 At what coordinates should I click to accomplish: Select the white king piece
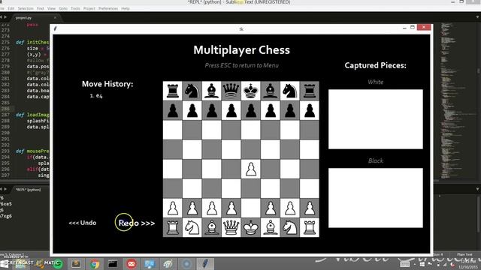[251, 228]
